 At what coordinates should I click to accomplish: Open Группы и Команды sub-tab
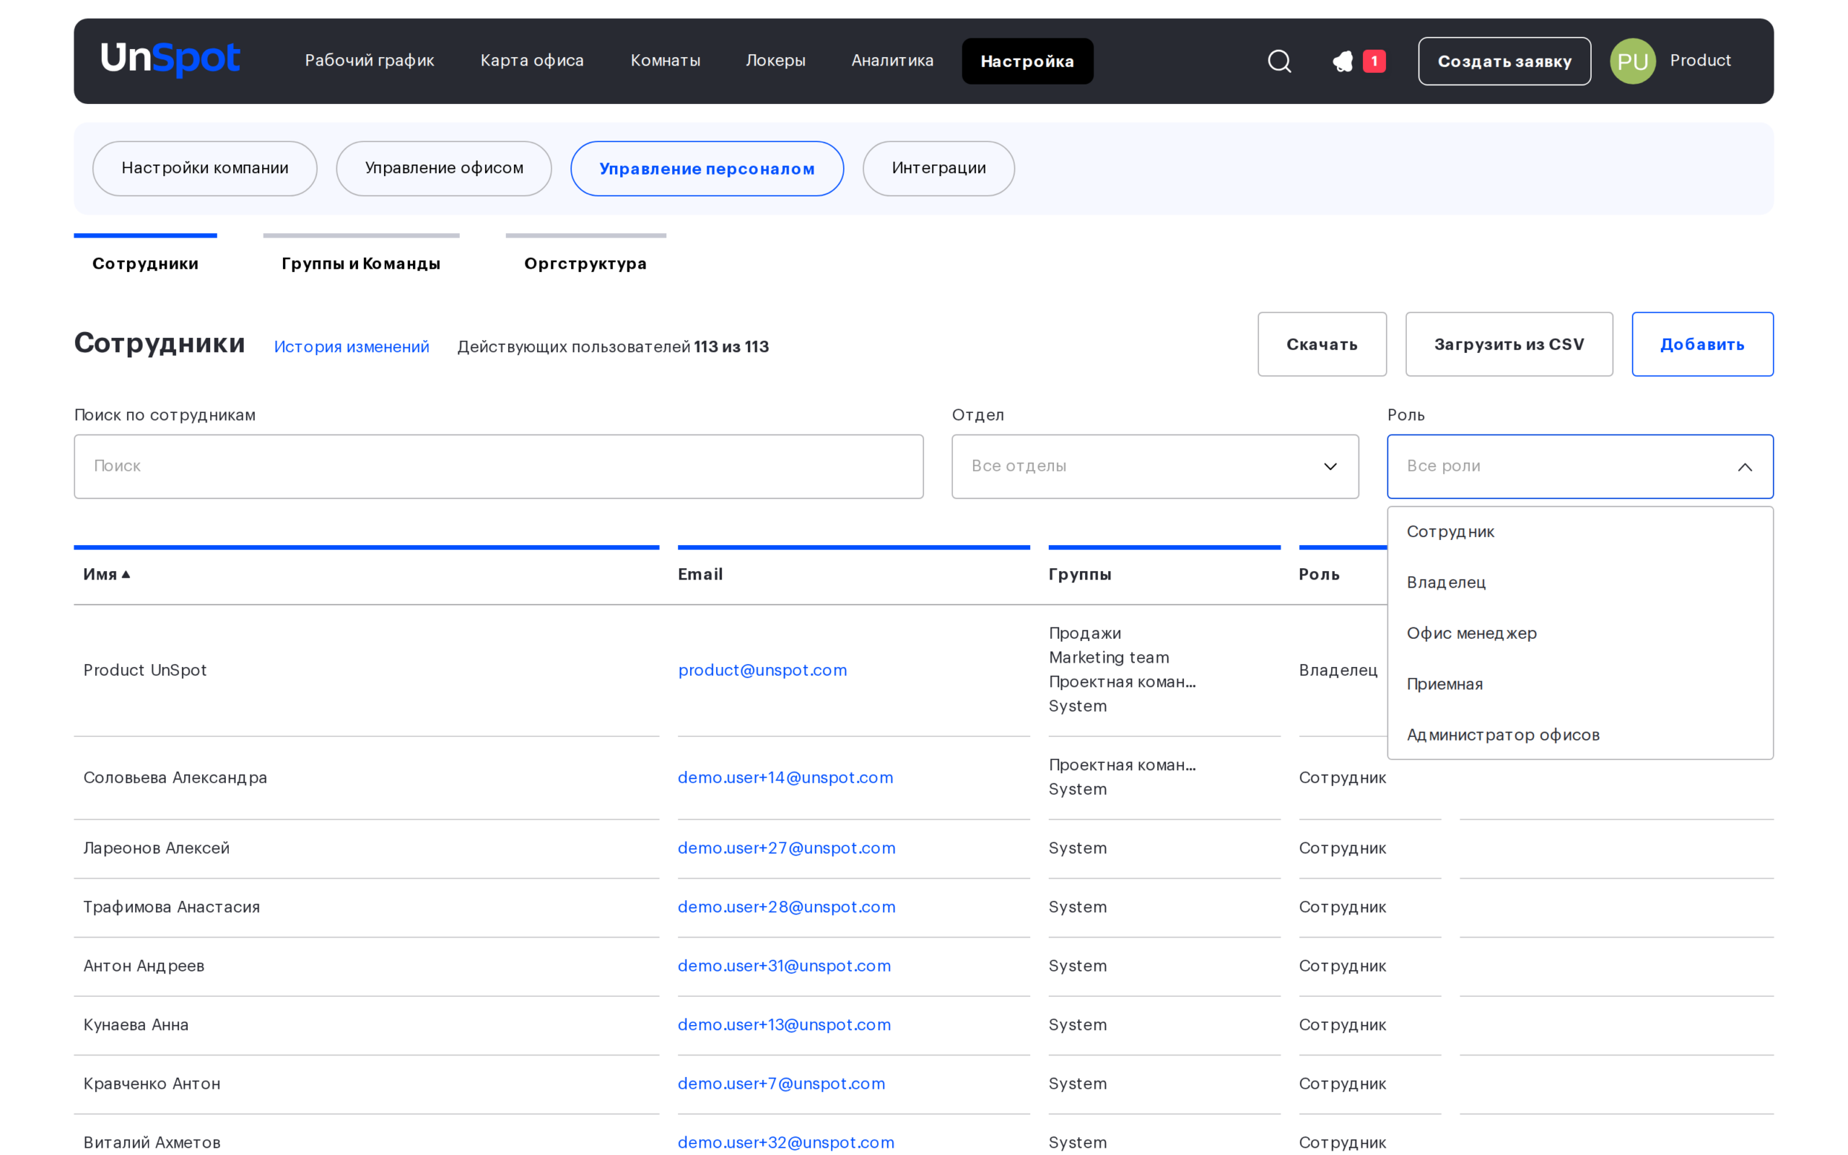tap(361, 263)
